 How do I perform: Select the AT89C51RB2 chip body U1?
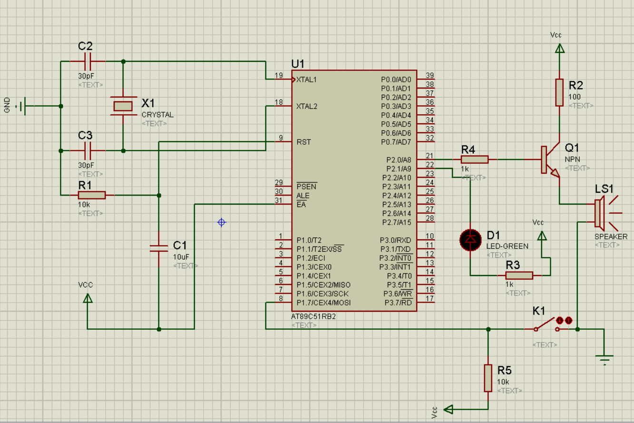click(354, 190)
